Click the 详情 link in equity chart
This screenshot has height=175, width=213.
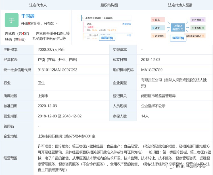coord(129,35)
